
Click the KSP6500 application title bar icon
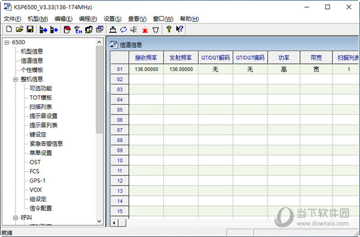point(8,7)
